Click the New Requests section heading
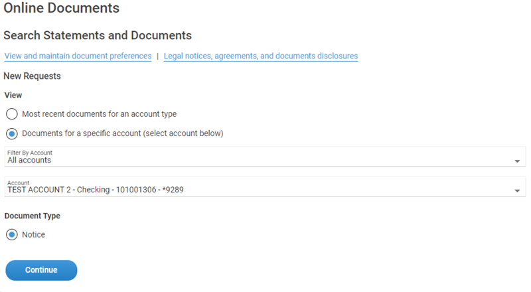 pos(32,76)
